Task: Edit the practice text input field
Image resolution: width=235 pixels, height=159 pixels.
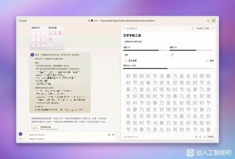Action: [x=168, y=41]
